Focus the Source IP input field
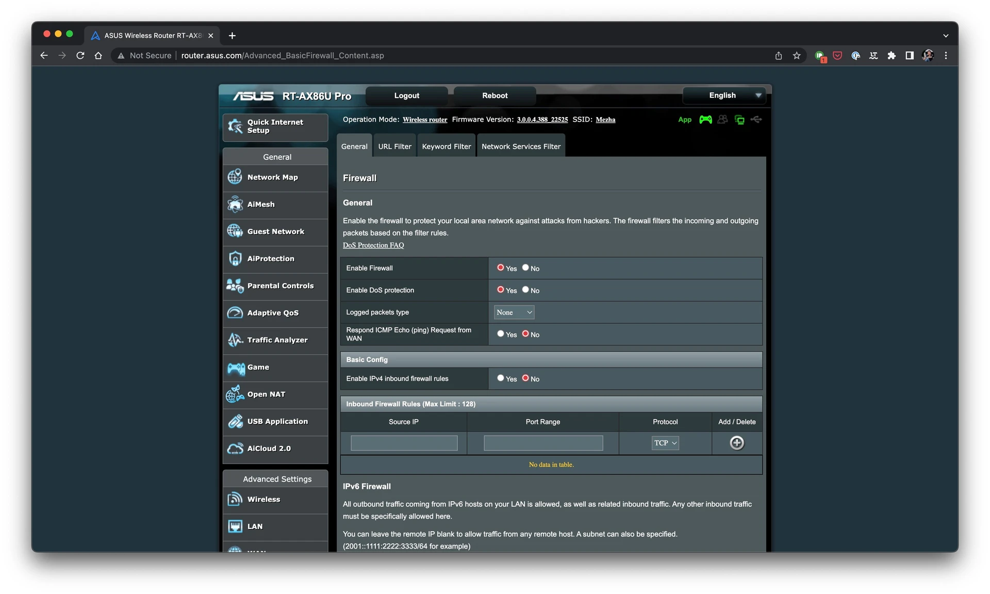This screenshot has width=990, height=594. tap(404, 443)
